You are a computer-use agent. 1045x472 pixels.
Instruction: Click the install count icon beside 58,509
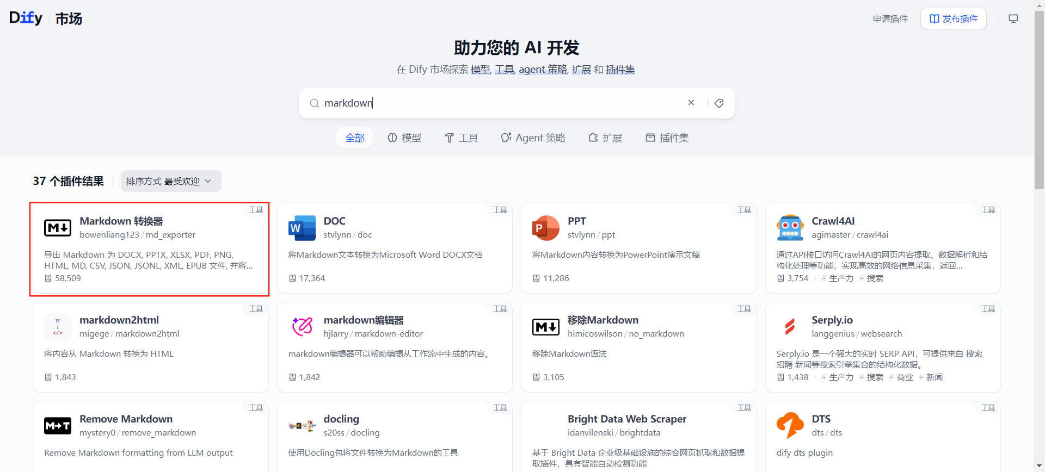coord(48,278)
